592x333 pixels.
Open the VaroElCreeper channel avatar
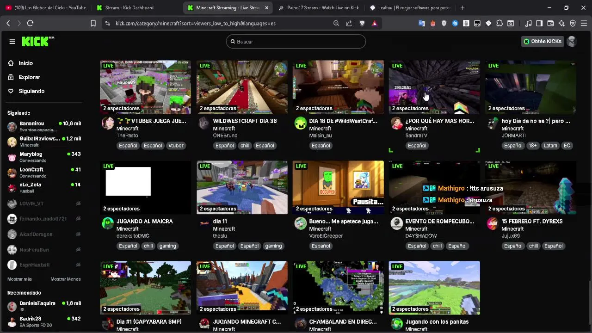coord(300,223)
